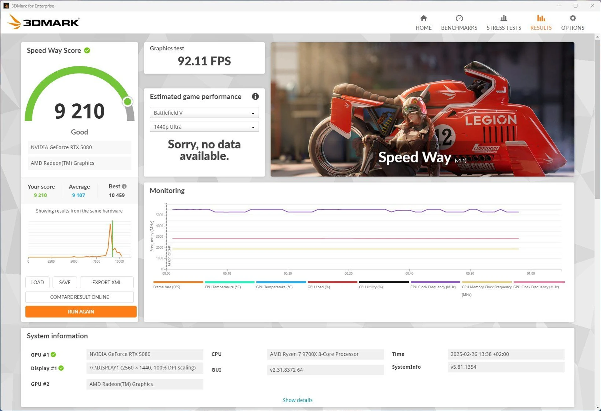Image resolution: width=601 pixels, height=411 pixels.
Task: Toggle CPU Utility (%) legend
Action: [383, 285]
